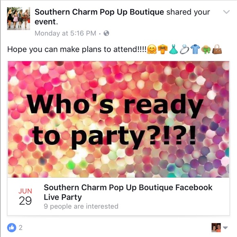Click the hat with green bow emoji
237x237 pixels.
[x=206, y=49]
